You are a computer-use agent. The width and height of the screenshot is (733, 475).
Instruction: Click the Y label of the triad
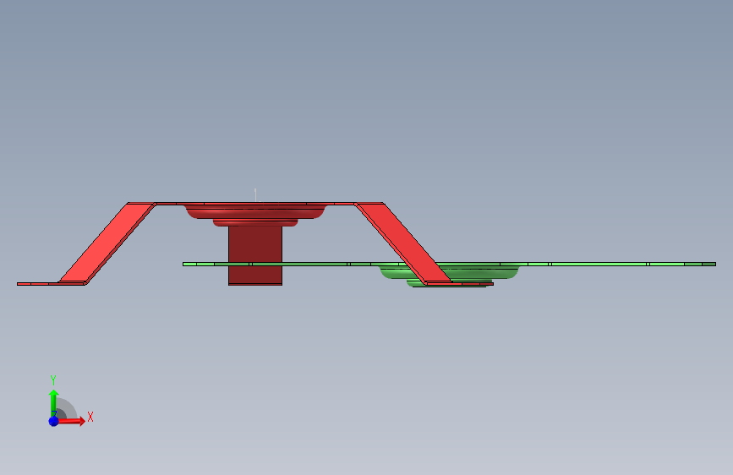53,379
